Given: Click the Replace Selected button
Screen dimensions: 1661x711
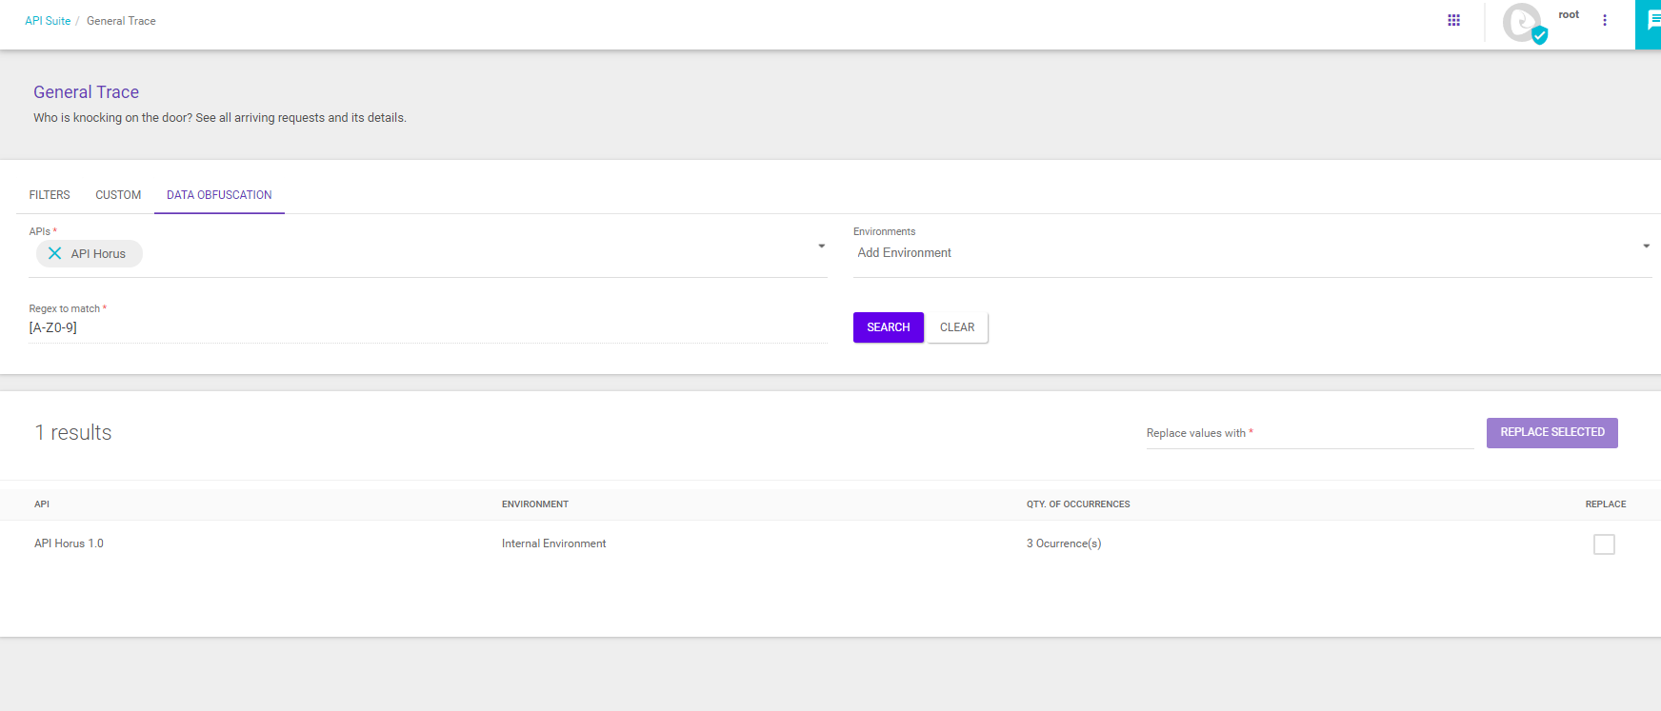Looking at the screenshot, I should click(x=1551, y=432).
